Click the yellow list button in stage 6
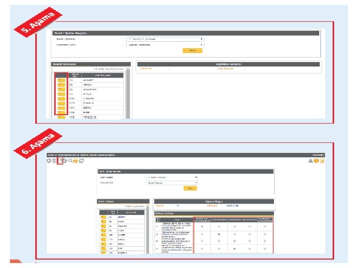Viewport: 358px width, 268px height. pyautogui.click(x=190, y=188)
